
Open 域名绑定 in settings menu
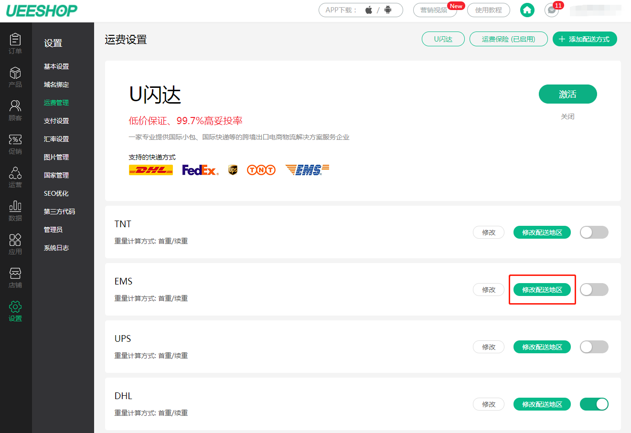tap(56, 84)
